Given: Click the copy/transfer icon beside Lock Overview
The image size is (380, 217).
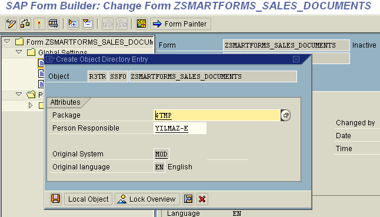Looking at the screenshot, I should 188,199.
